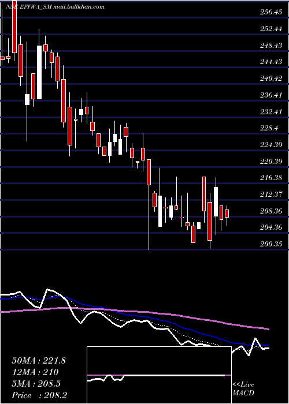The height and width of the screenshot is (404, 289).
Task: Click the 252.44 price axis label
Action: pyautogui.click(x=271, y=29)
